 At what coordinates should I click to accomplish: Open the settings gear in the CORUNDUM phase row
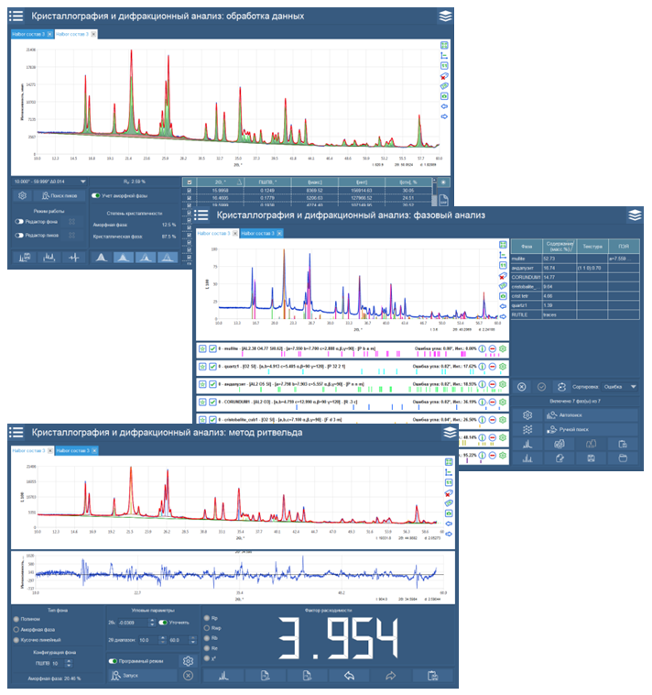(x=503, y=402)
